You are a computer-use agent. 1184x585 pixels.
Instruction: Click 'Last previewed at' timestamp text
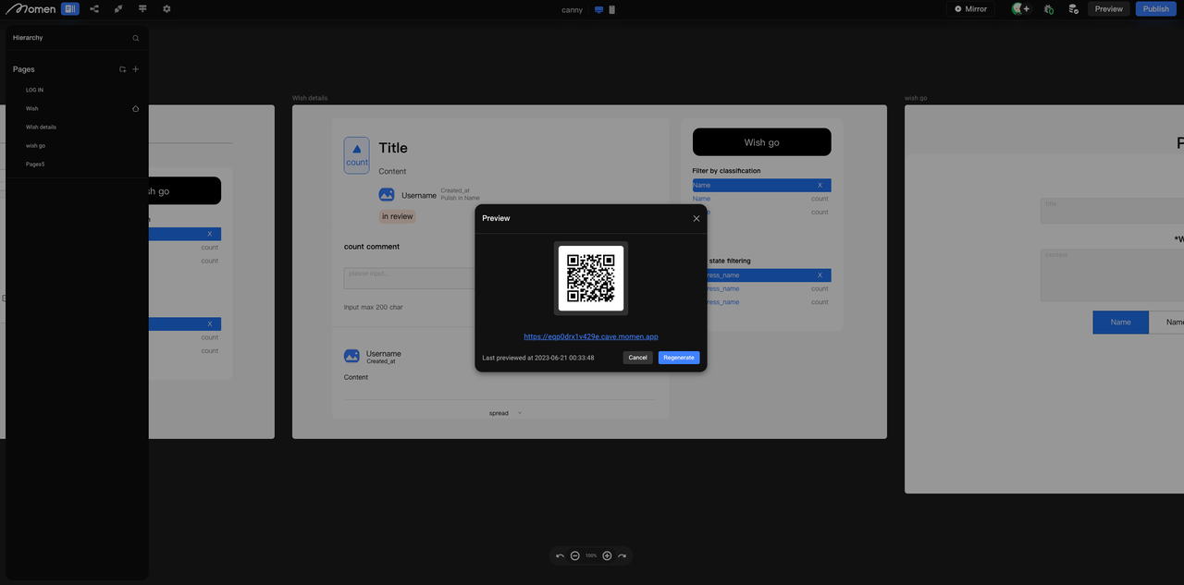coord(538,358)
